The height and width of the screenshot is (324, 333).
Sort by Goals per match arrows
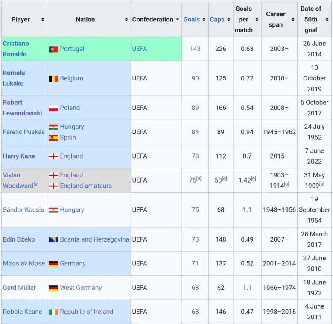tap(257, 20)
